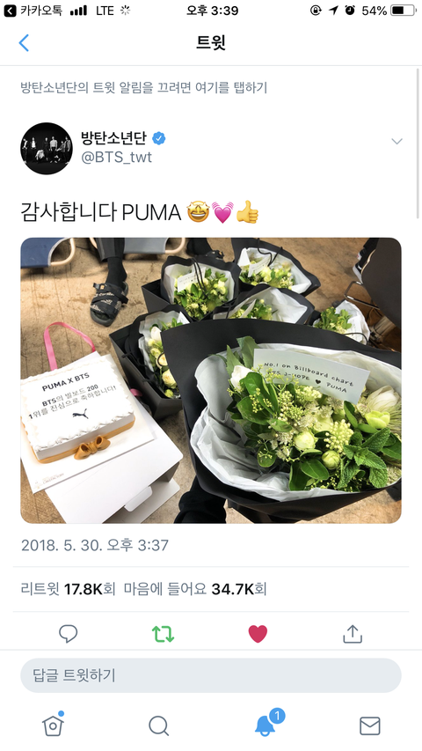Open Search tab magnifier icon
The image size is (422, 751).
tap(158, 726)
